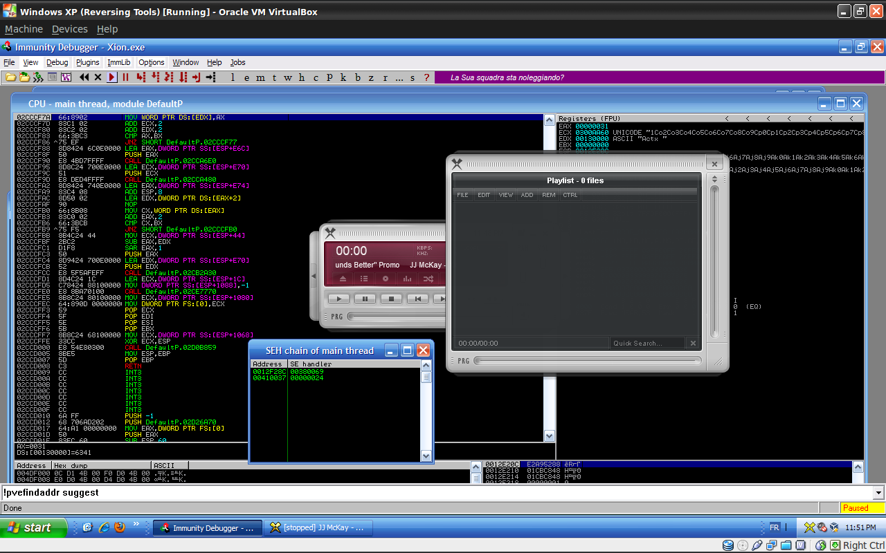Click the Execute till return toolbar icon
Image resolution: width=886 pixels, height=553 pixels.
coord(197,77)
